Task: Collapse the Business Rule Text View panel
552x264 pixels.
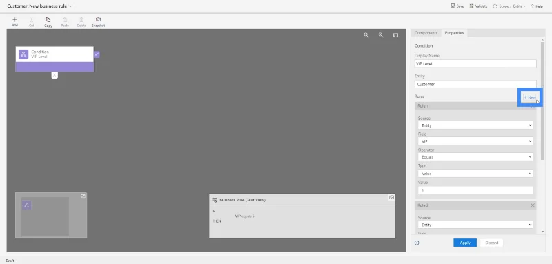Action: coord(391,198)
